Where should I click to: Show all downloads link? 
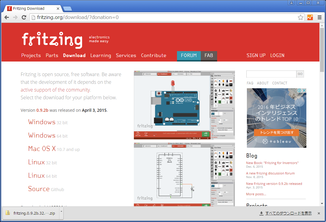pos(288,213)
